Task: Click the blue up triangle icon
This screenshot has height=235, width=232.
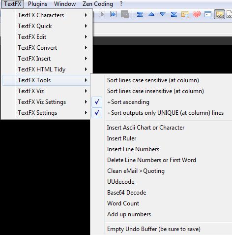Action: (x=151, y=14)
